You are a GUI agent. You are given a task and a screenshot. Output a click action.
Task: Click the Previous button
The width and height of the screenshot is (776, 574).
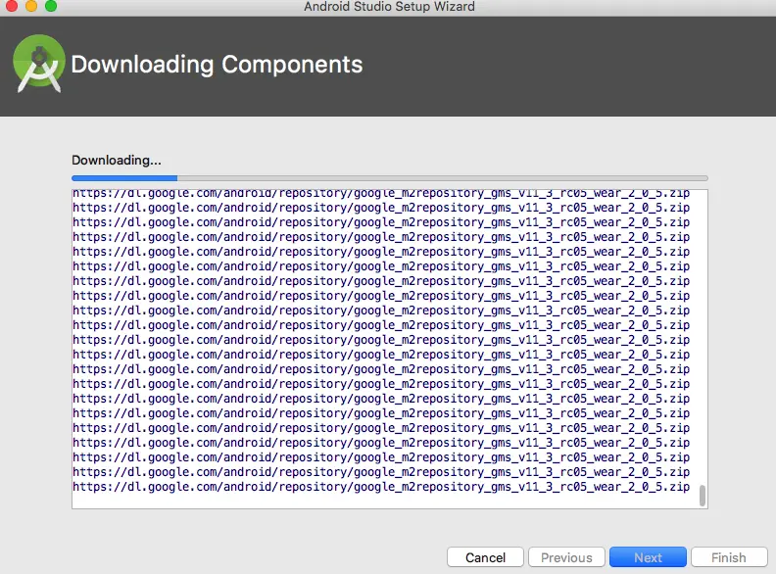(x=566, y=557)
